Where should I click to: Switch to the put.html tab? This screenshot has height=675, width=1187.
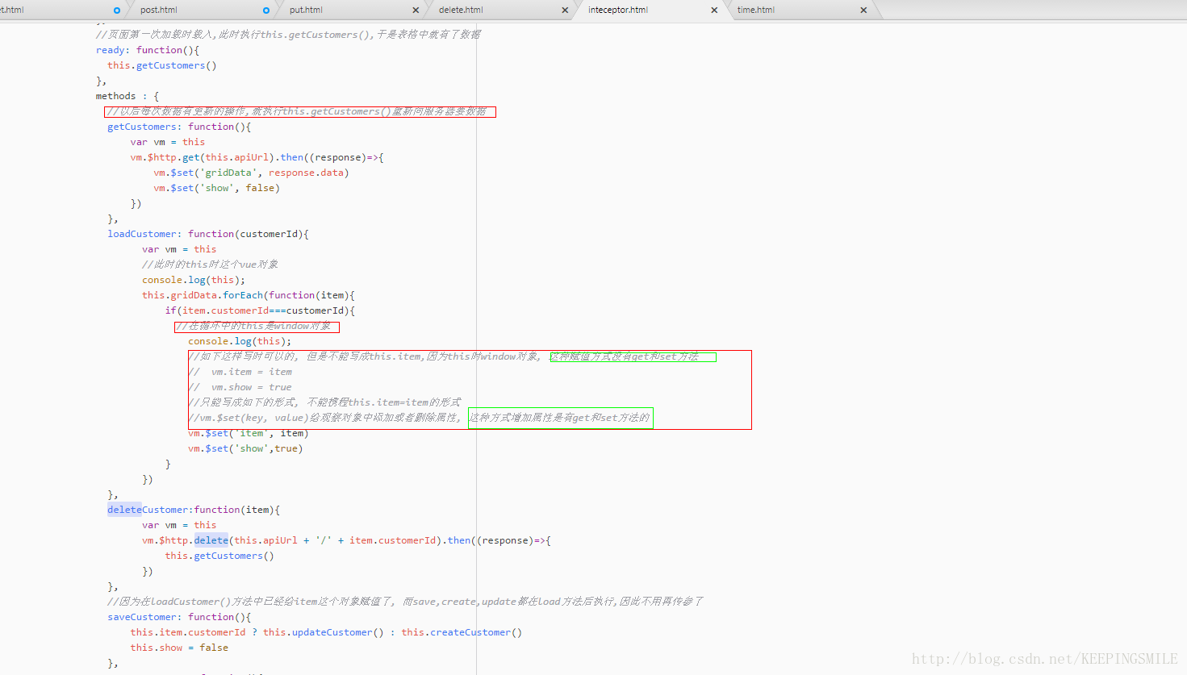[x=306, y=10]
